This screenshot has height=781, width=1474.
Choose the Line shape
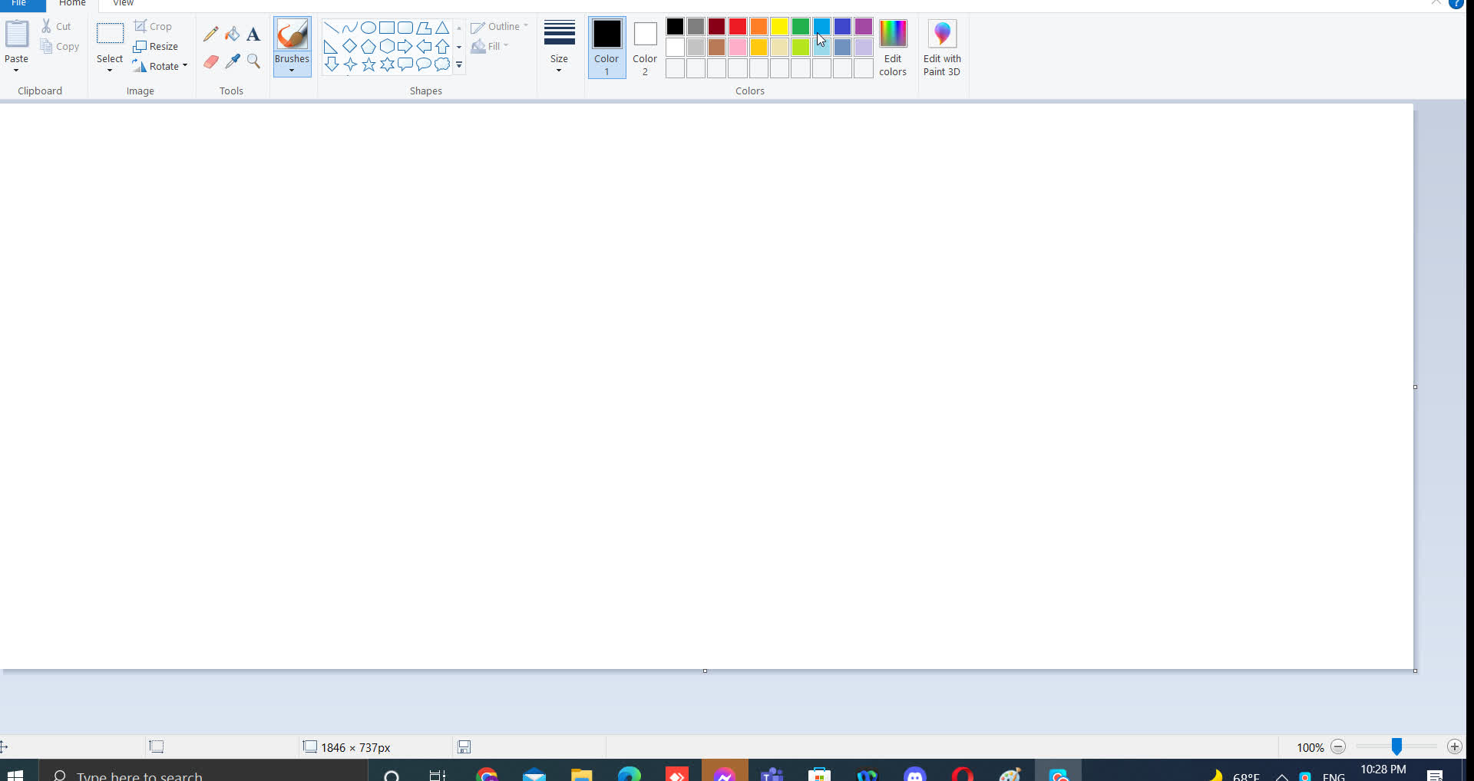tap(332, 28)
